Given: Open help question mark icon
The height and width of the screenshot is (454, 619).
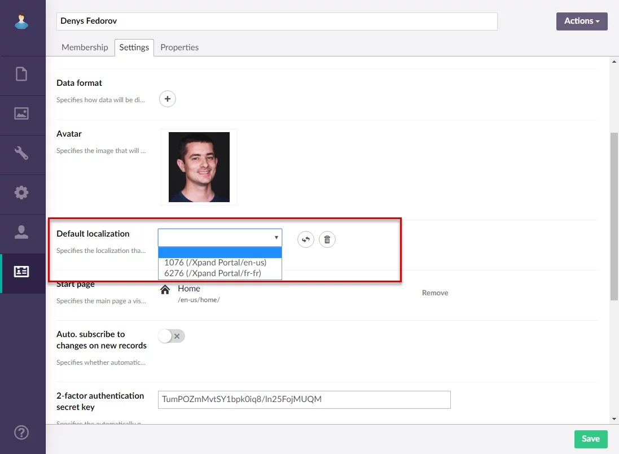Looking at the screenshot, I should [21, 433].
